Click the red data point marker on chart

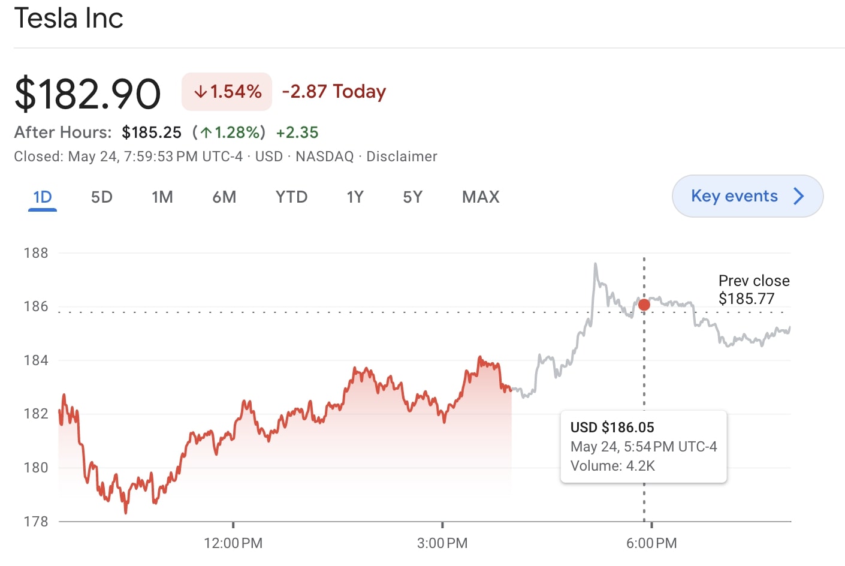pos(644,305)
